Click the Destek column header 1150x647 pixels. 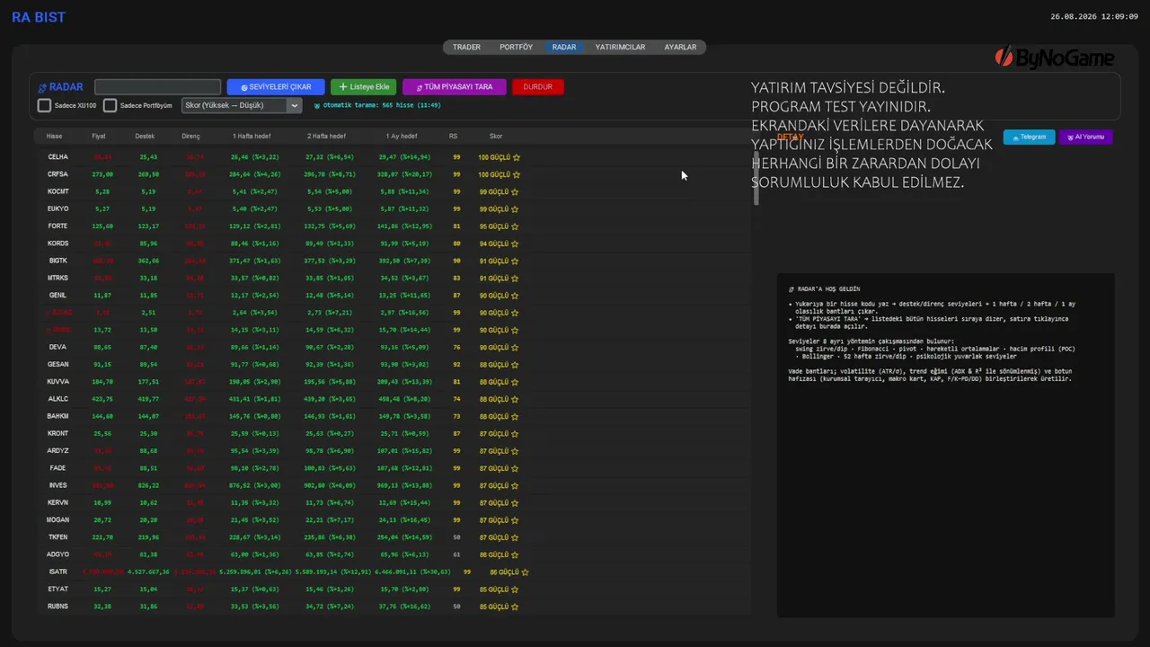click(x=145, y=137)
